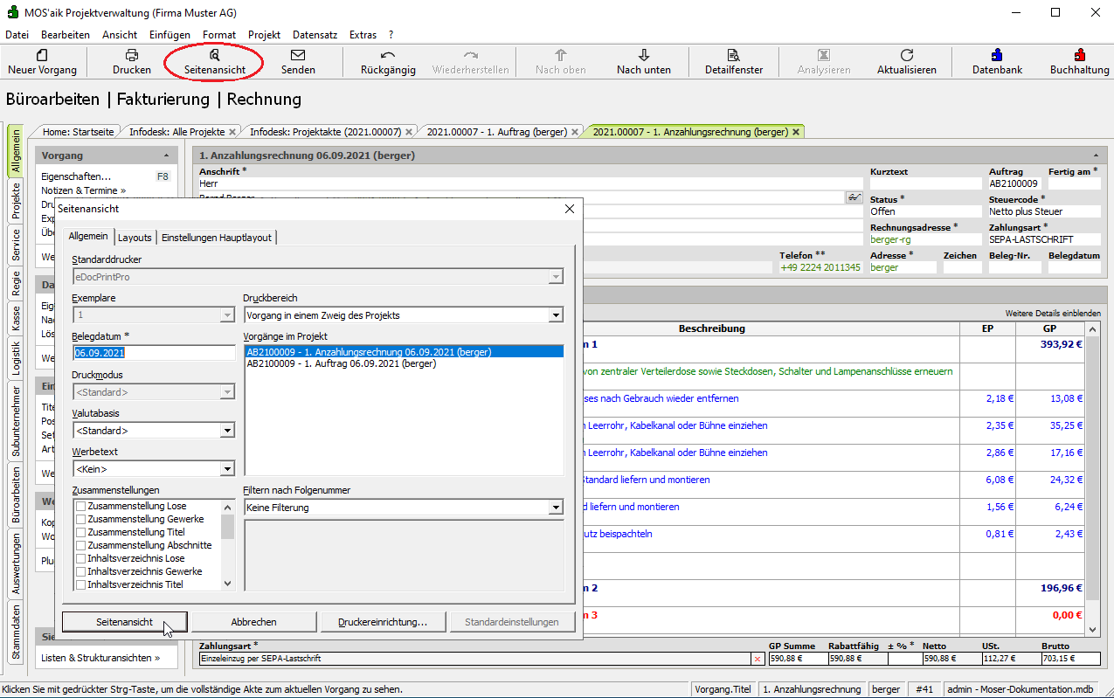Enable the Zusammenstellung Lose checkbox
This screenshot has height=698, width=1114.
81,507
